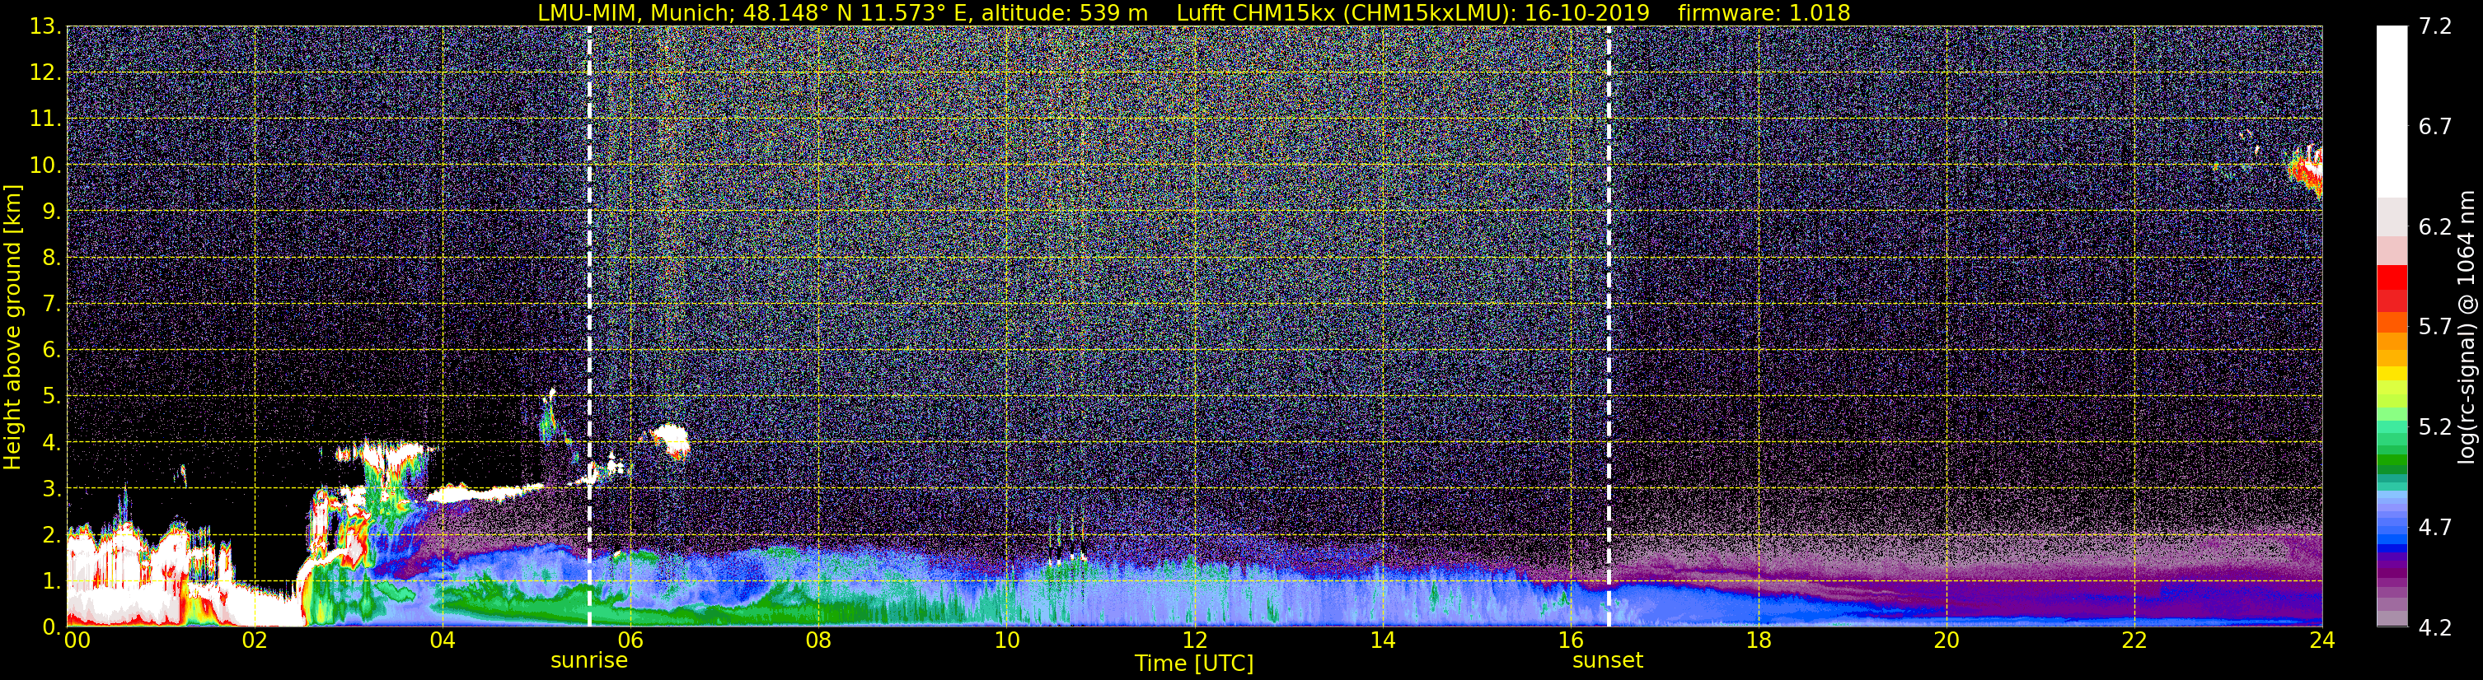Click the colorbar tick value 6.7

[2435, 126]
